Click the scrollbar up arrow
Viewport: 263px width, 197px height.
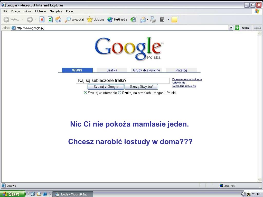[259, 33]
